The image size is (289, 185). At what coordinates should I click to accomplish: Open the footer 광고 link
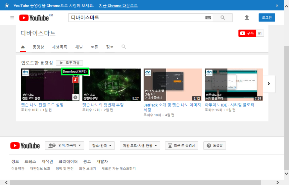(87, 161)
